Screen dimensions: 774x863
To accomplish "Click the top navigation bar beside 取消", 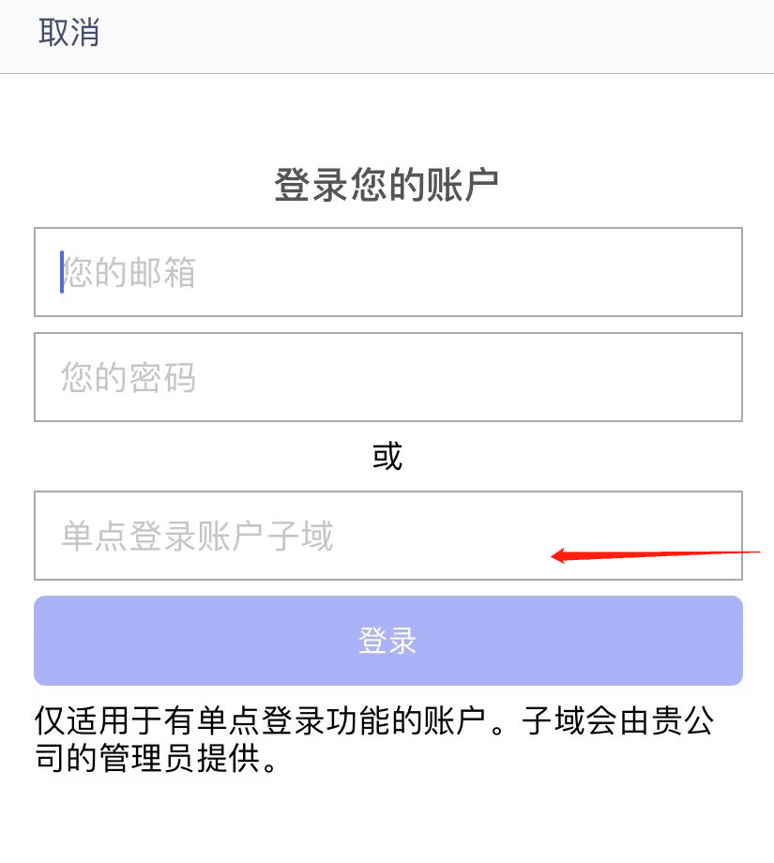I will [422, 34].
